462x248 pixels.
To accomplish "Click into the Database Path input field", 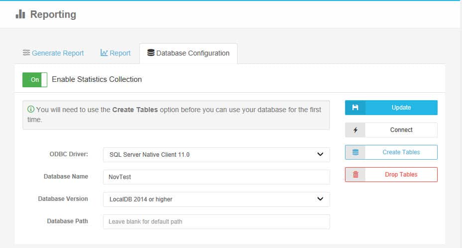I will [216, 222].
